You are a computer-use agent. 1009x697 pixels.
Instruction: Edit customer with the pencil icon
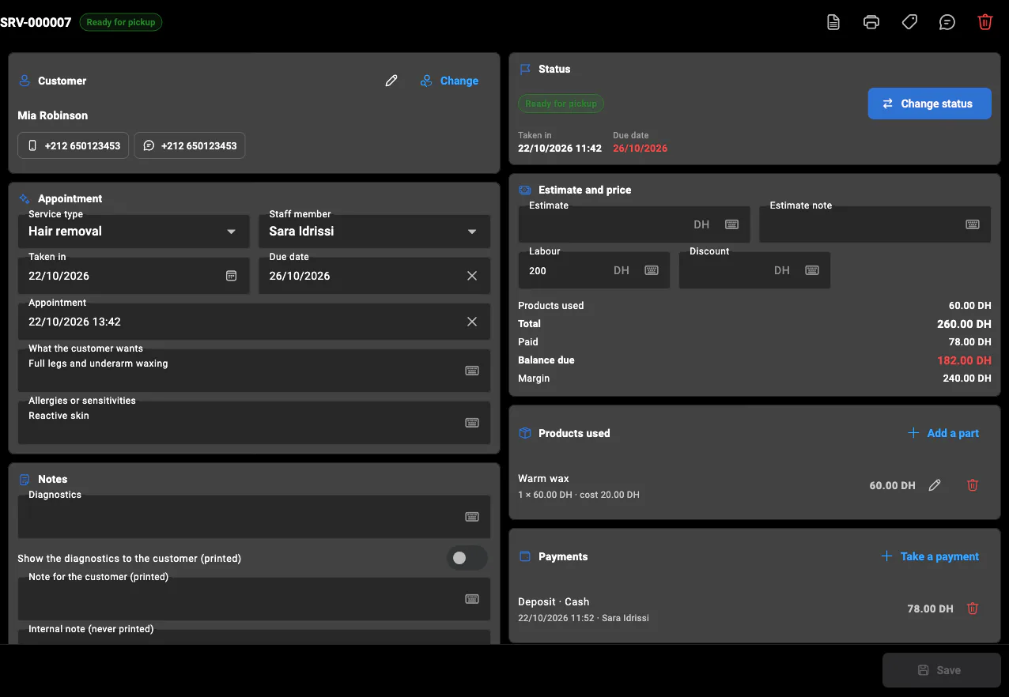tap(391, 81)
